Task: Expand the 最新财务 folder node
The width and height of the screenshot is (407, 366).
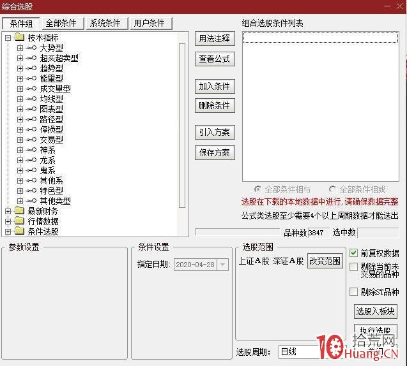Action: (x=8, y=211)
